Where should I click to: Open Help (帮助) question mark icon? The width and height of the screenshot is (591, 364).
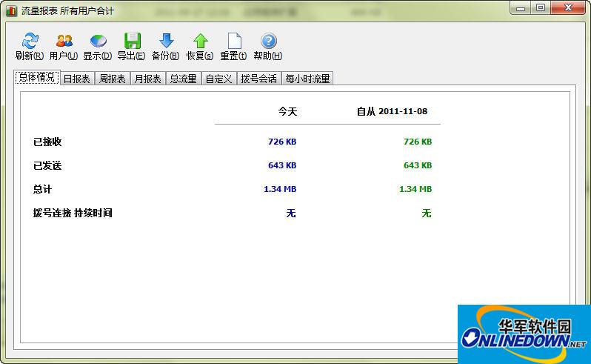click(x=268, y=42)
